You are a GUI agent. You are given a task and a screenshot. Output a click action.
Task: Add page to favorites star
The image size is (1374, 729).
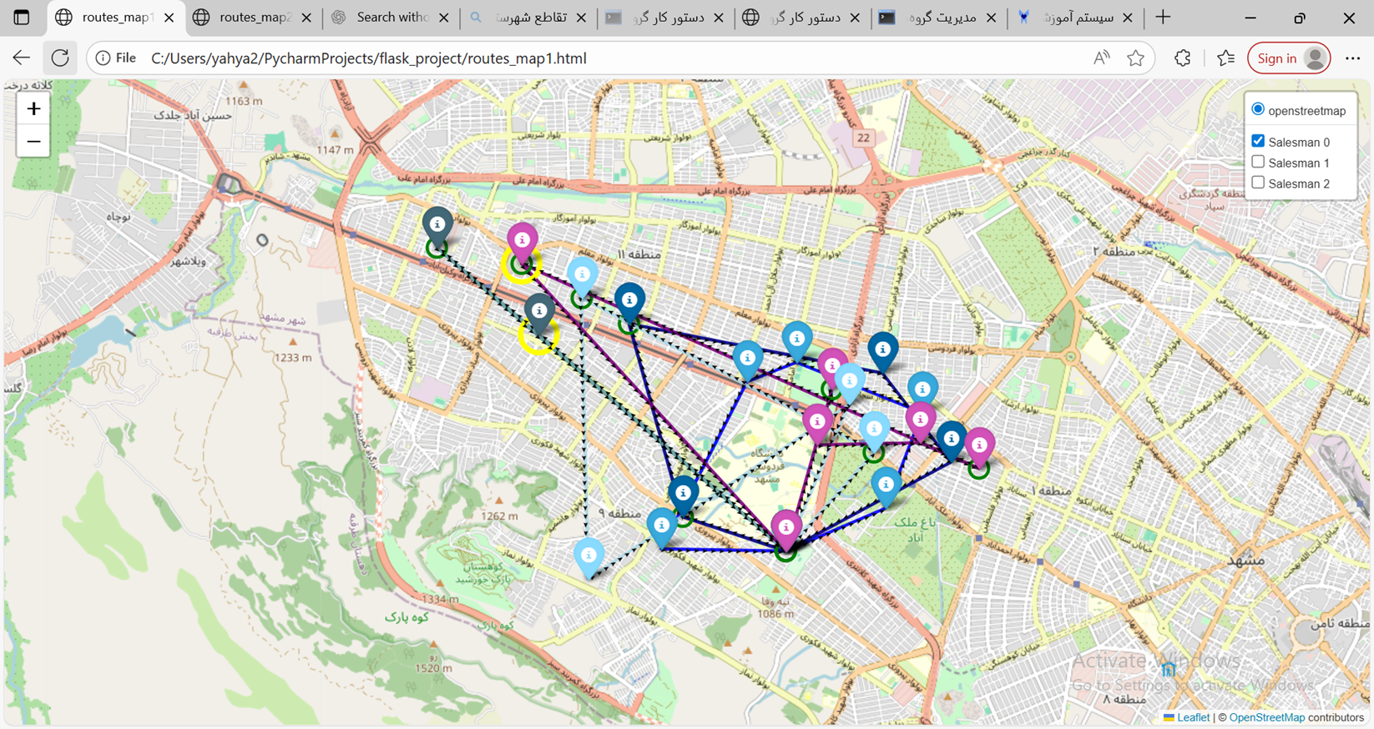1135,58
